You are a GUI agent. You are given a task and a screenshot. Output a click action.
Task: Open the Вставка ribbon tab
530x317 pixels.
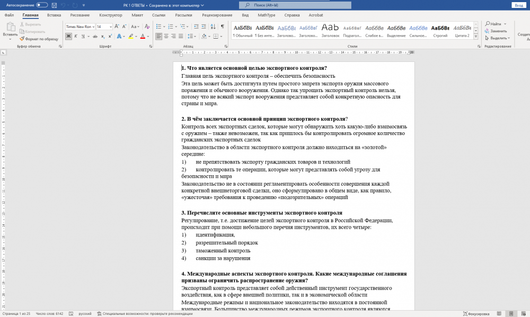[54, 15]
